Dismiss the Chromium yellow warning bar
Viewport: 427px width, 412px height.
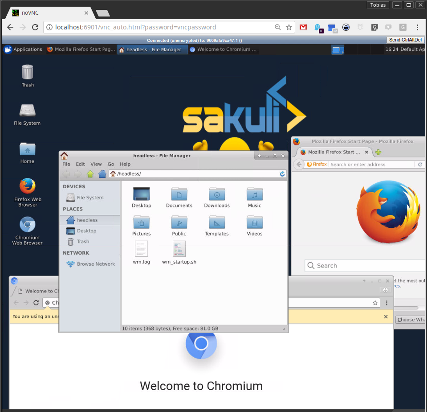point(386,317)
